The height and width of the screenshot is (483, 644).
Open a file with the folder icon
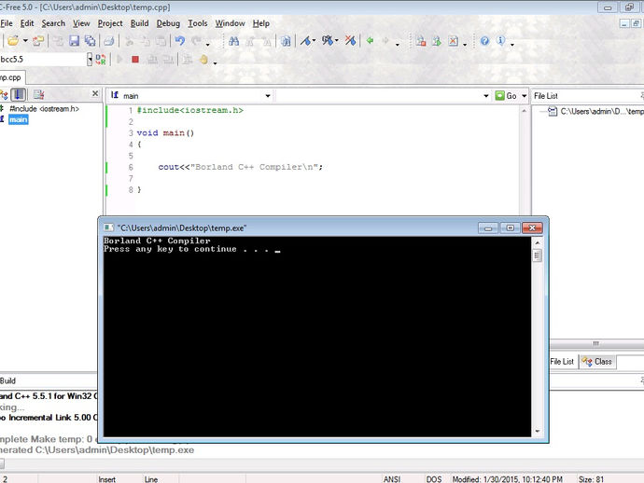(x=13, y=40)
